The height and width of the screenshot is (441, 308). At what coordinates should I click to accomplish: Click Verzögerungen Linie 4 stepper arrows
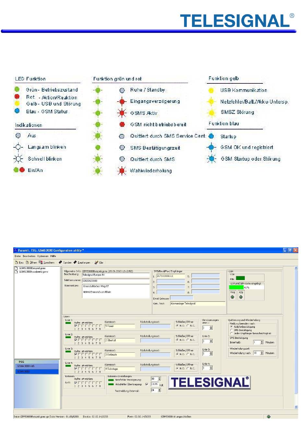[x=211, y=368]
